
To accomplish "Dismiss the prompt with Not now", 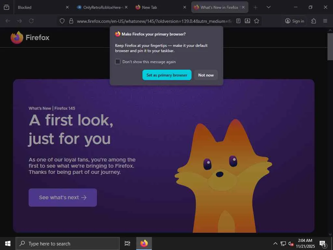I will 206,75.
